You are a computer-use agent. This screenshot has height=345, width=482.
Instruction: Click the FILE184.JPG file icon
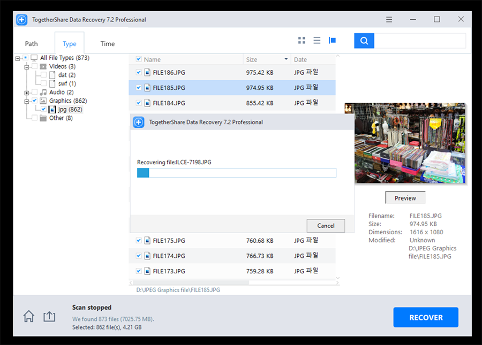click(147, 103)
